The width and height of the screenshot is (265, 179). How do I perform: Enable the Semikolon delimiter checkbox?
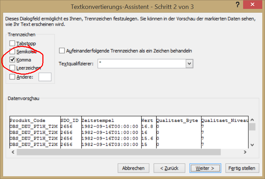point(12,51)
